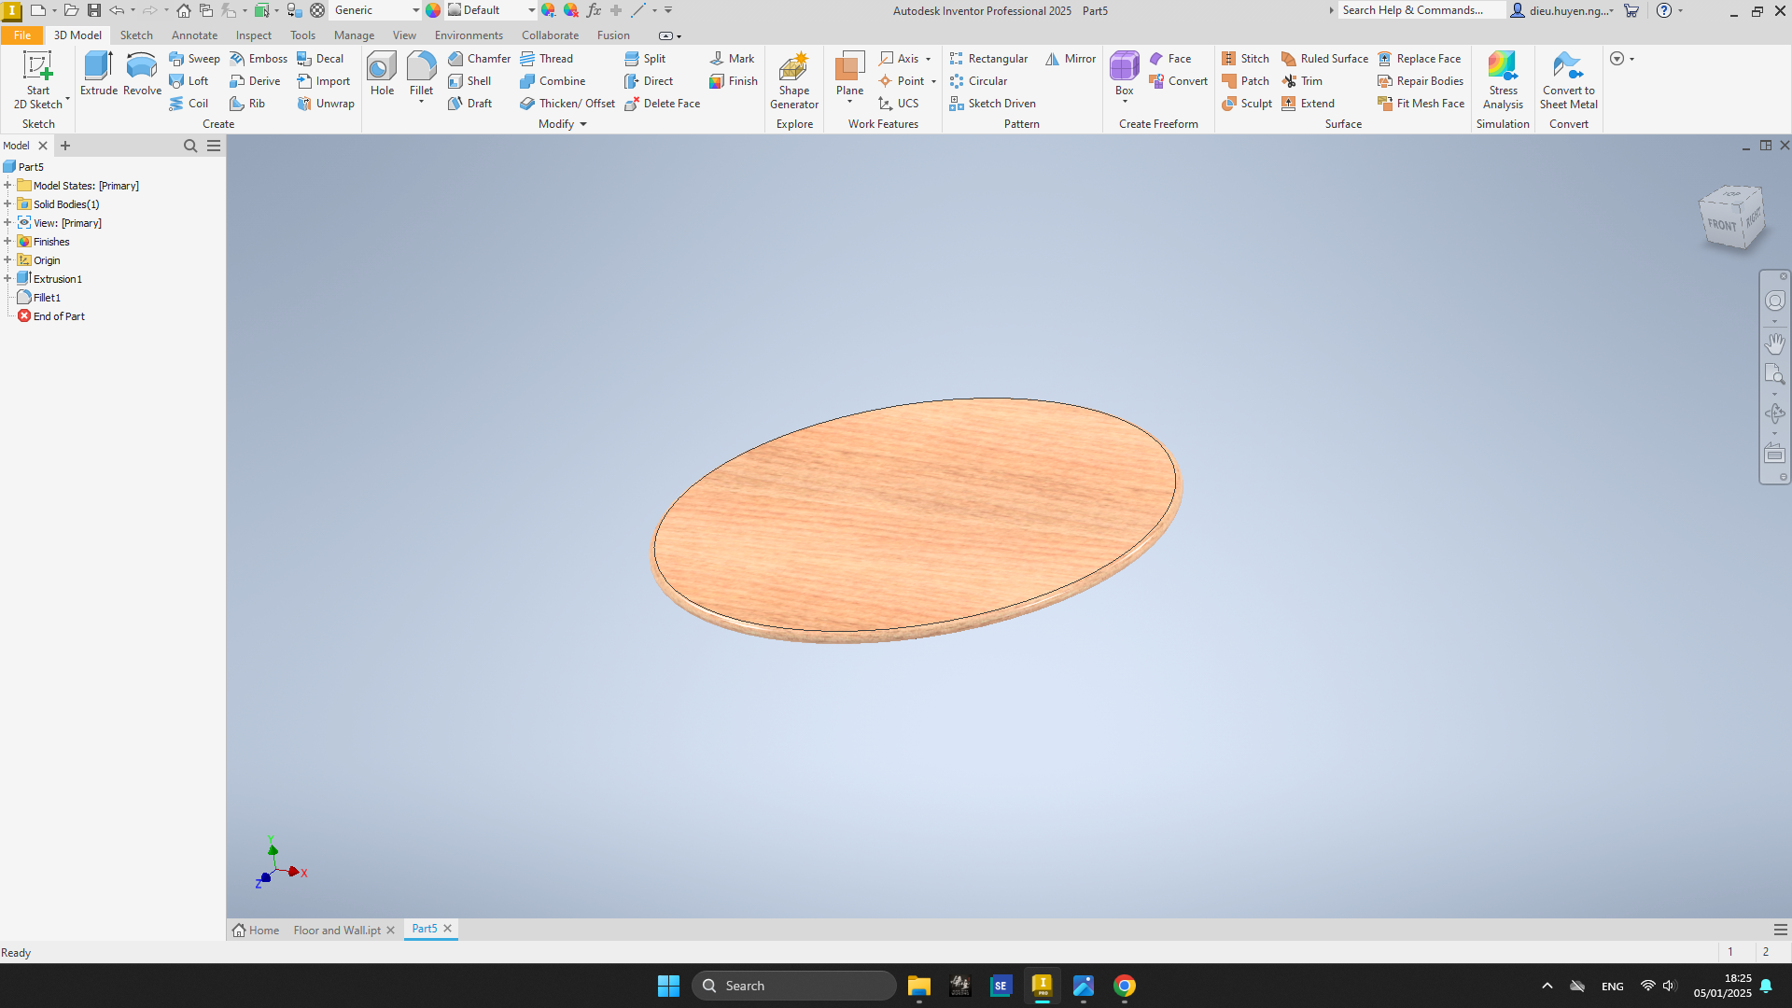Open the File menu
Image resolution: width=1792 pixels, height=1008 pixels.
coord(22,35)
